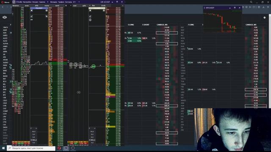This screenshot has height=152, width=271.
Task: Click the CScalp logo icon in title bar
Action: [14, 2]
